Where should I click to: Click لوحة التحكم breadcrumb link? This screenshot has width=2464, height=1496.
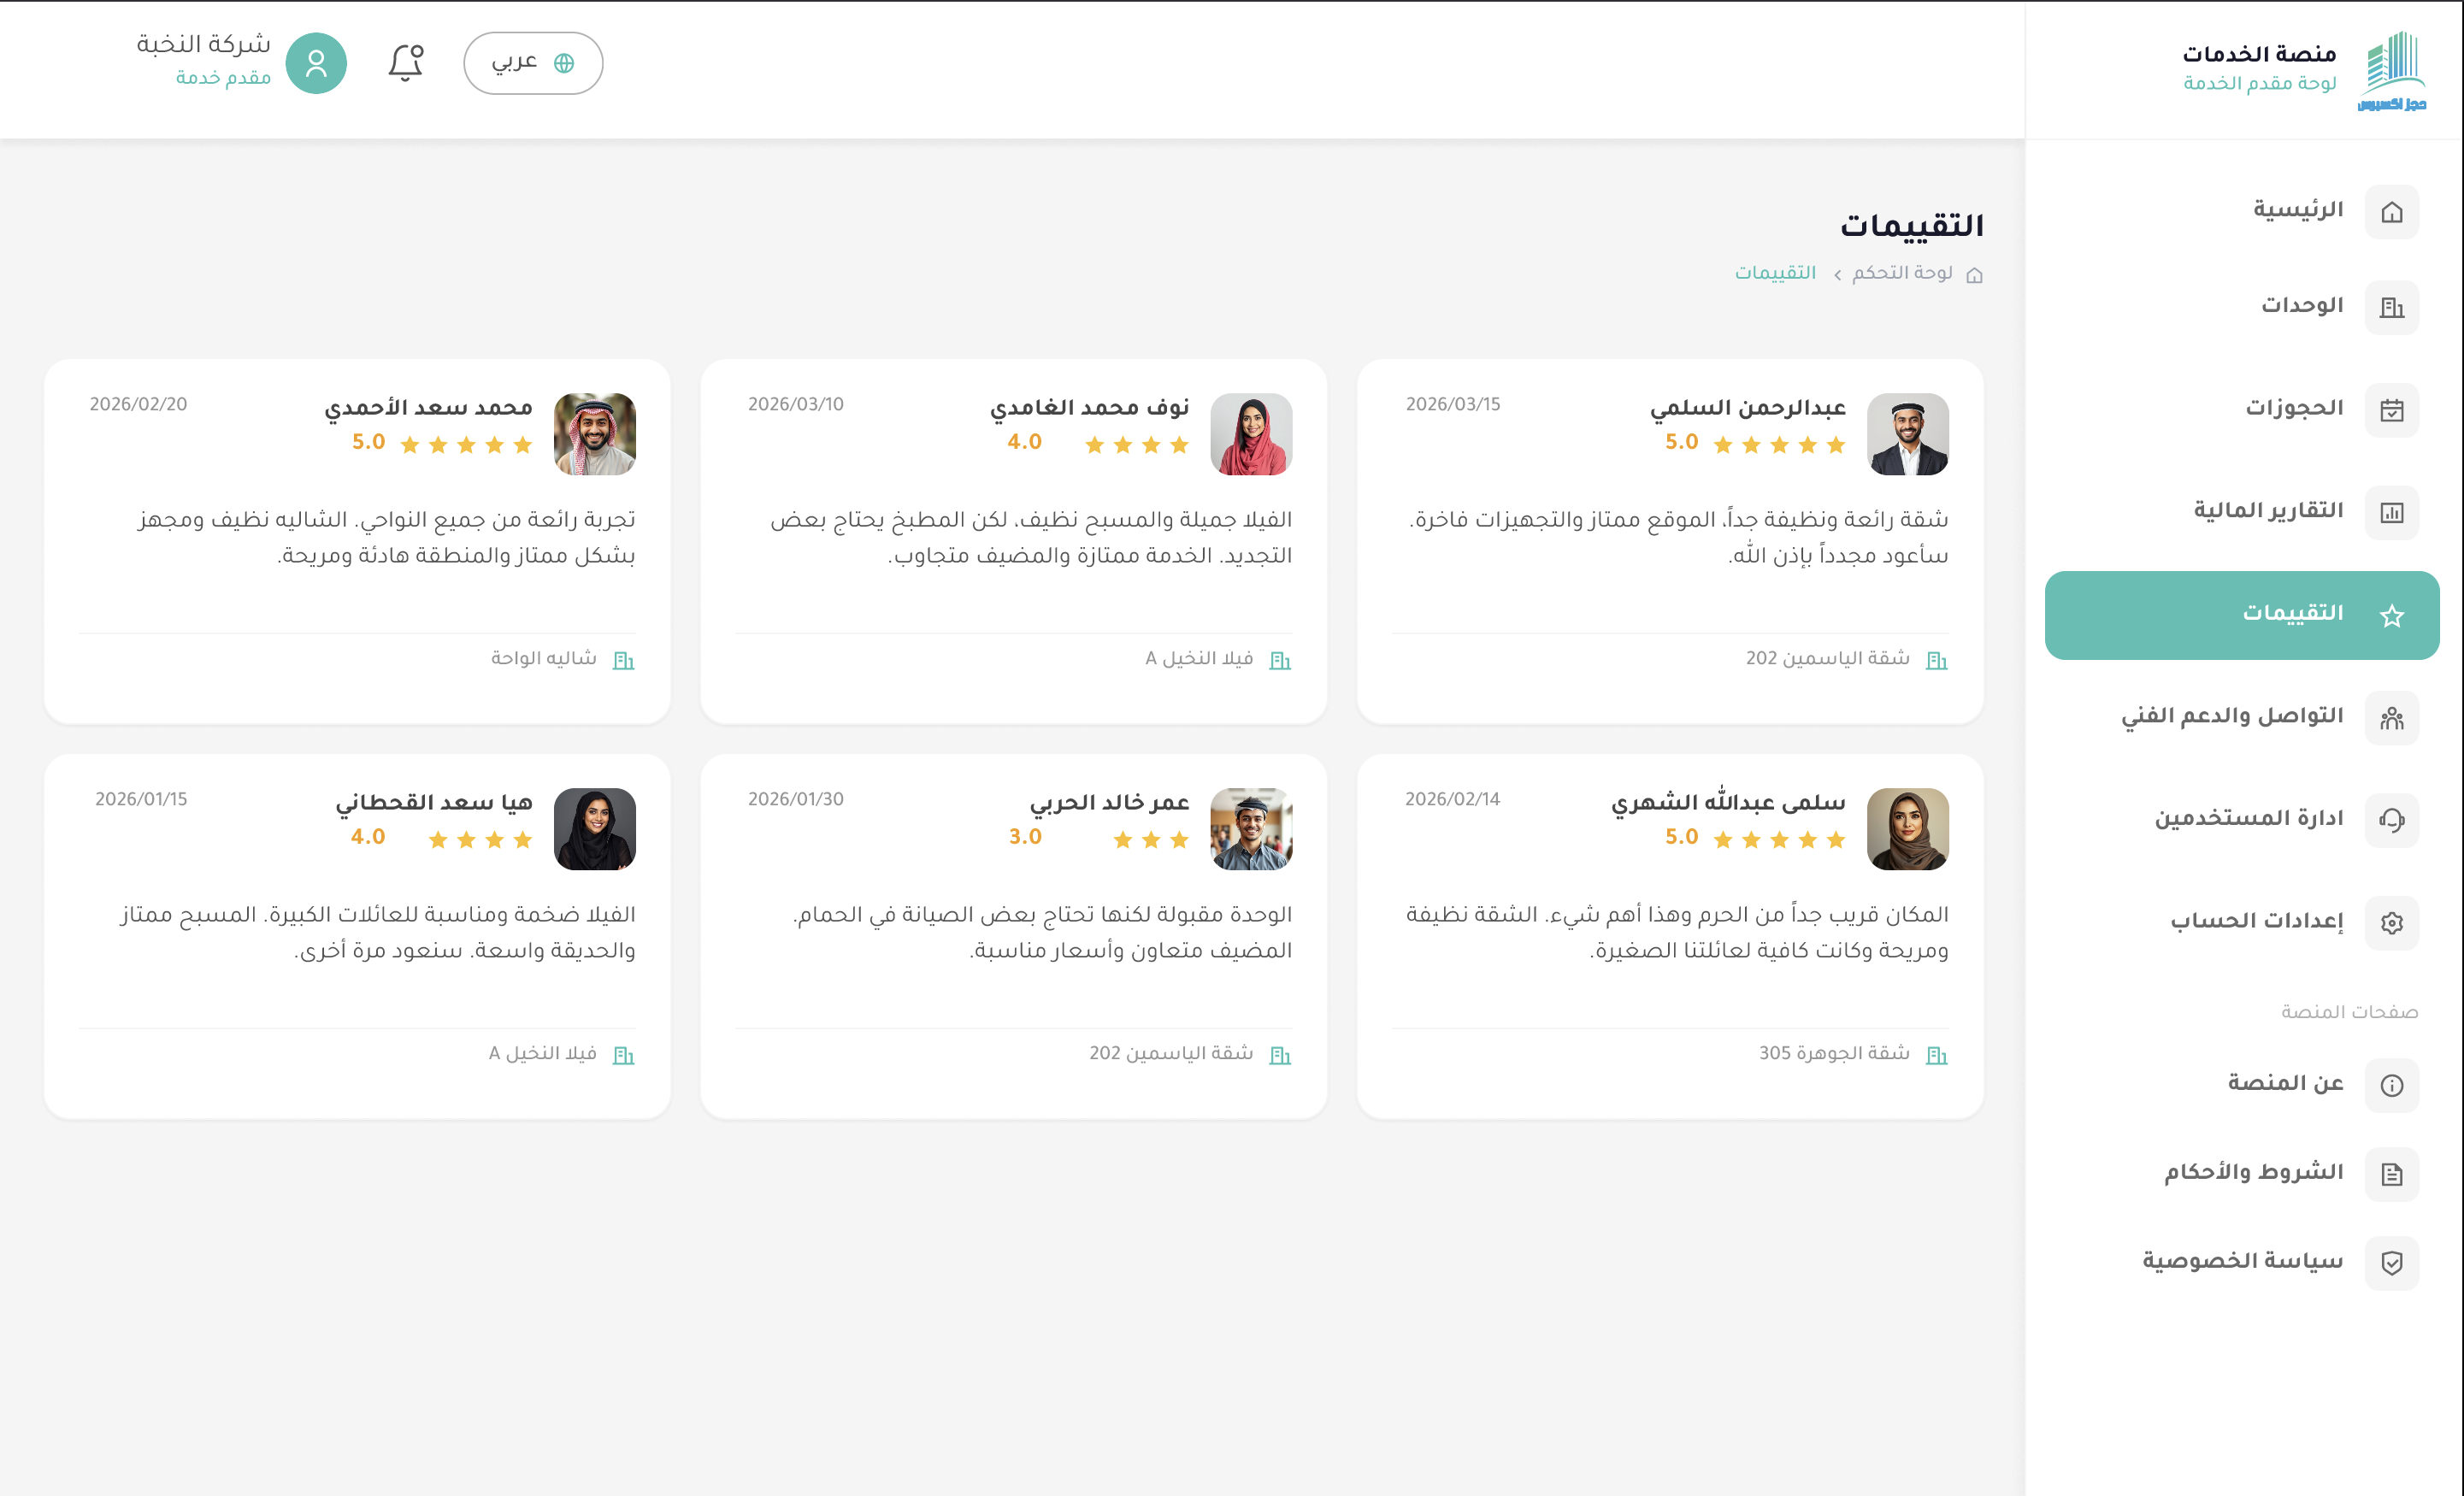[1902, 273]
